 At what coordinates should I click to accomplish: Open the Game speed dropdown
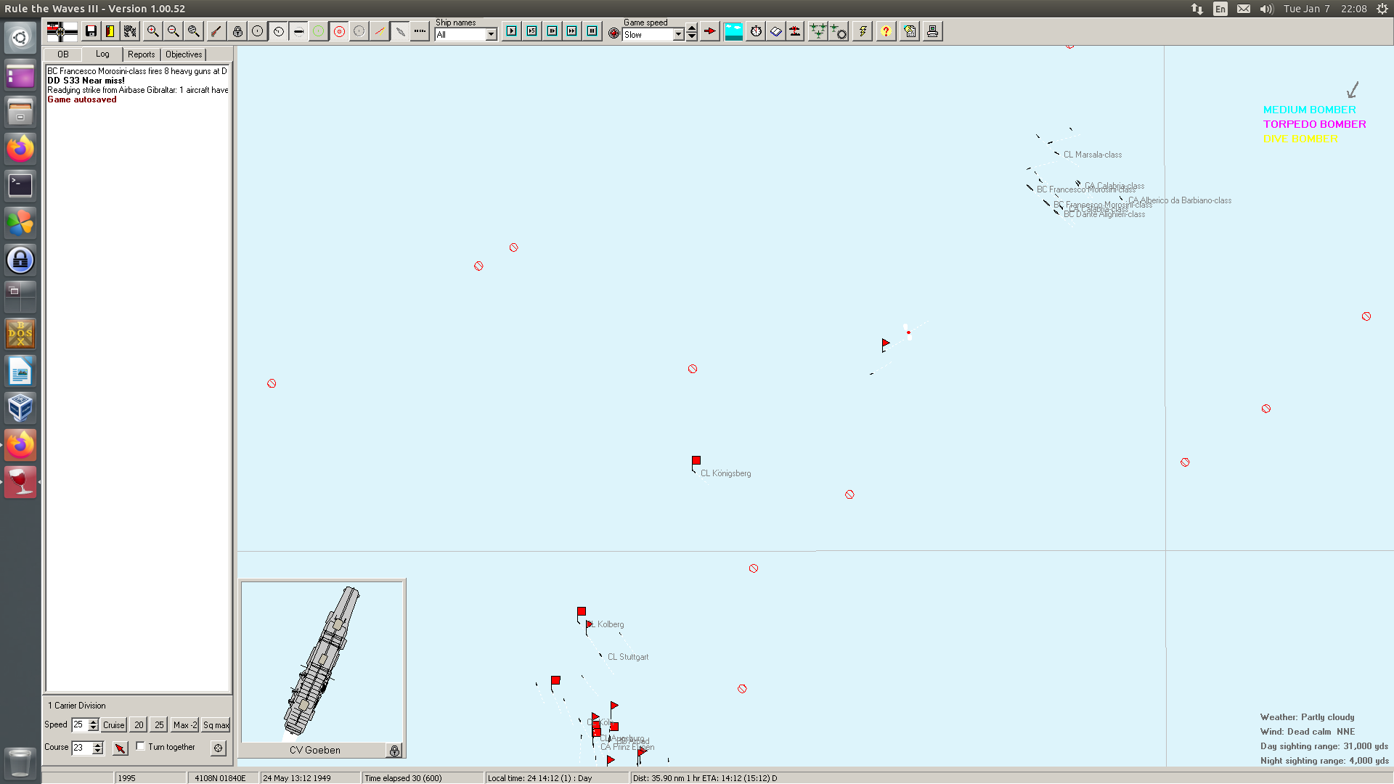point(679,34)
